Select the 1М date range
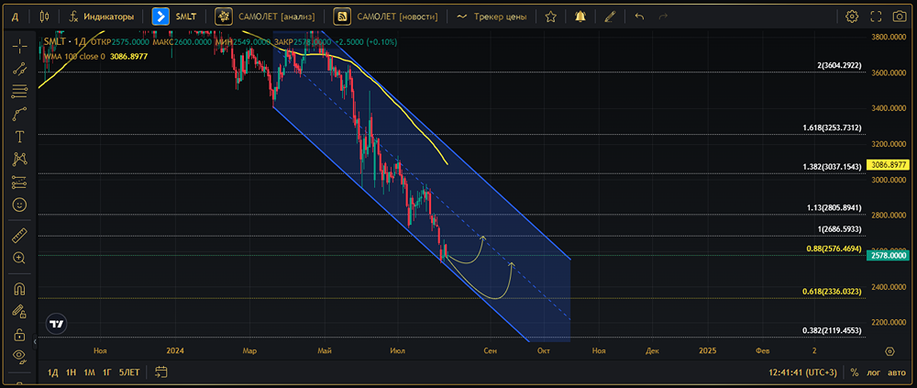 point(89,372)
